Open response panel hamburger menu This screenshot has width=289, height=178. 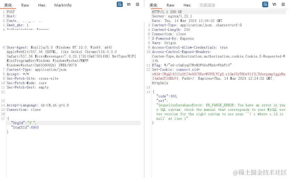click(283, 4)
